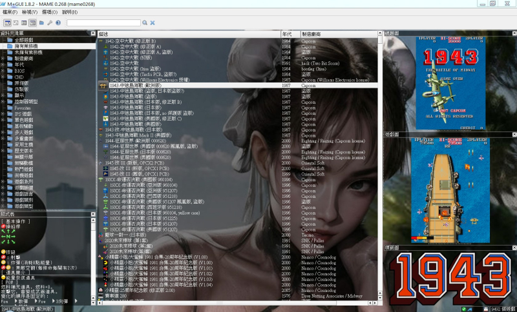Select 1944-征服世界 (歐洲版 000620) row
Image resolution: width=517 pixels, height=312 pixels.
238,141
